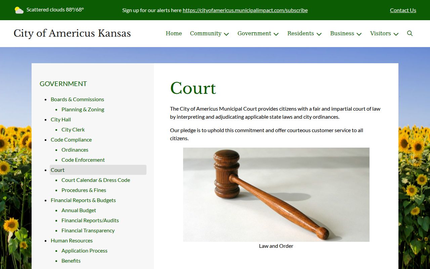
Task: Open Code Enforcement sidebar link
Action: tap(83, 160)
